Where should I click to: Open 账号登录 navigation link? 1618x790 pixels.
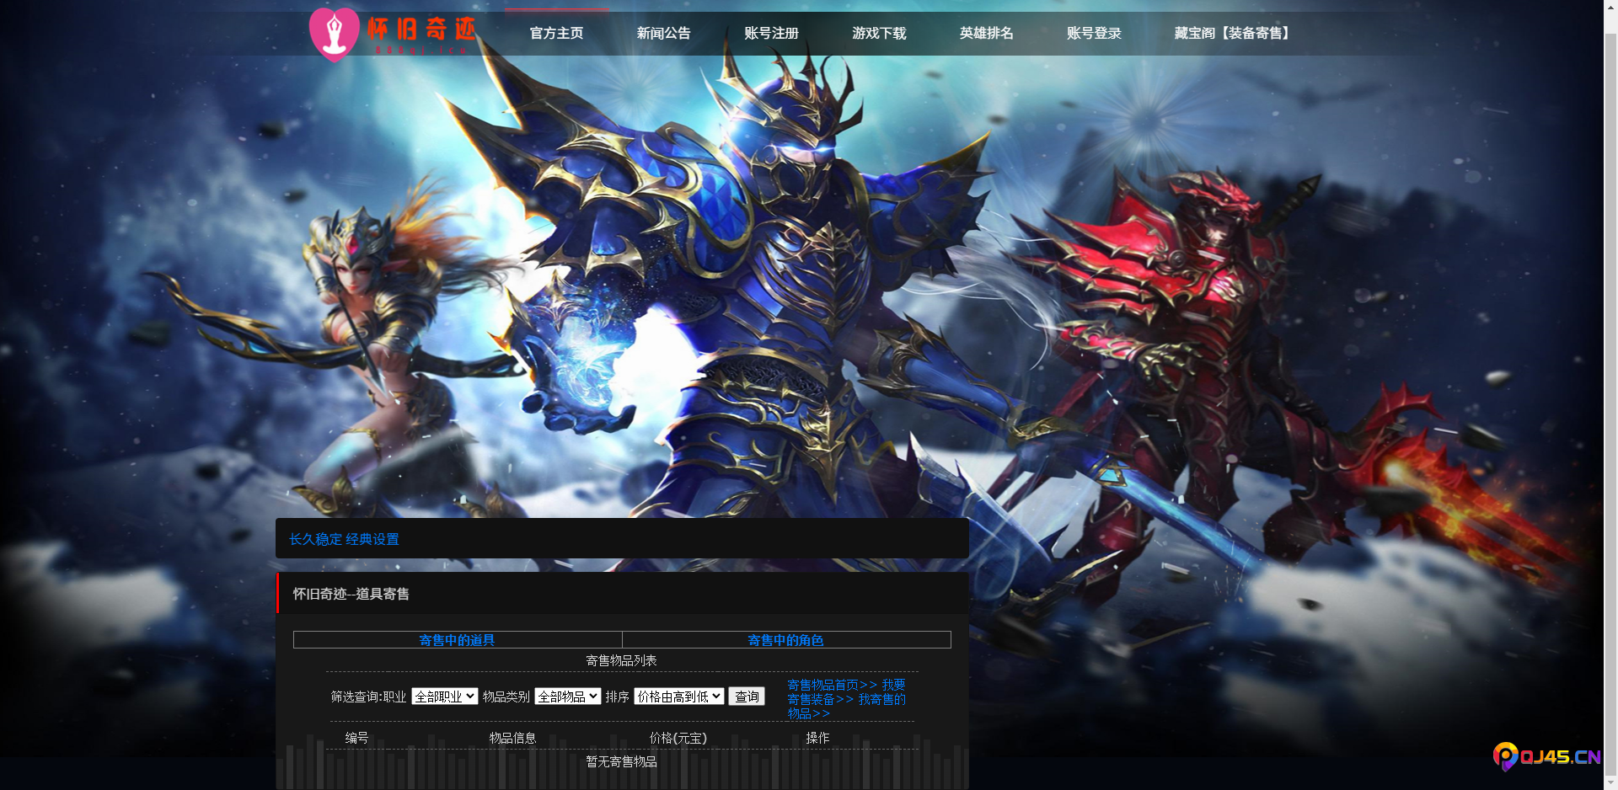(1094, 33)
